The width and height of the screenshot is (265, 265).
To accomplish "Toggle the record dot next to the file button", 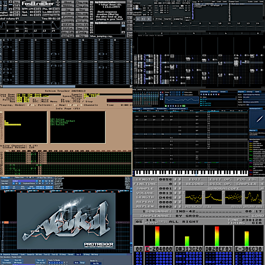I will click(153, 19).
